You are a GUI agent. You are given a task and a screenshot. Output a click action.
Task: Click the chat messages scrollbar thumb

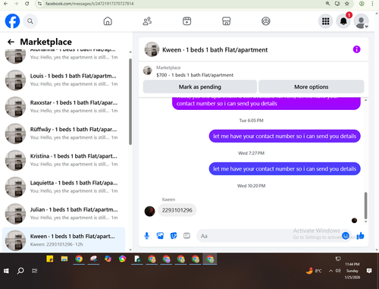[365, 206]
